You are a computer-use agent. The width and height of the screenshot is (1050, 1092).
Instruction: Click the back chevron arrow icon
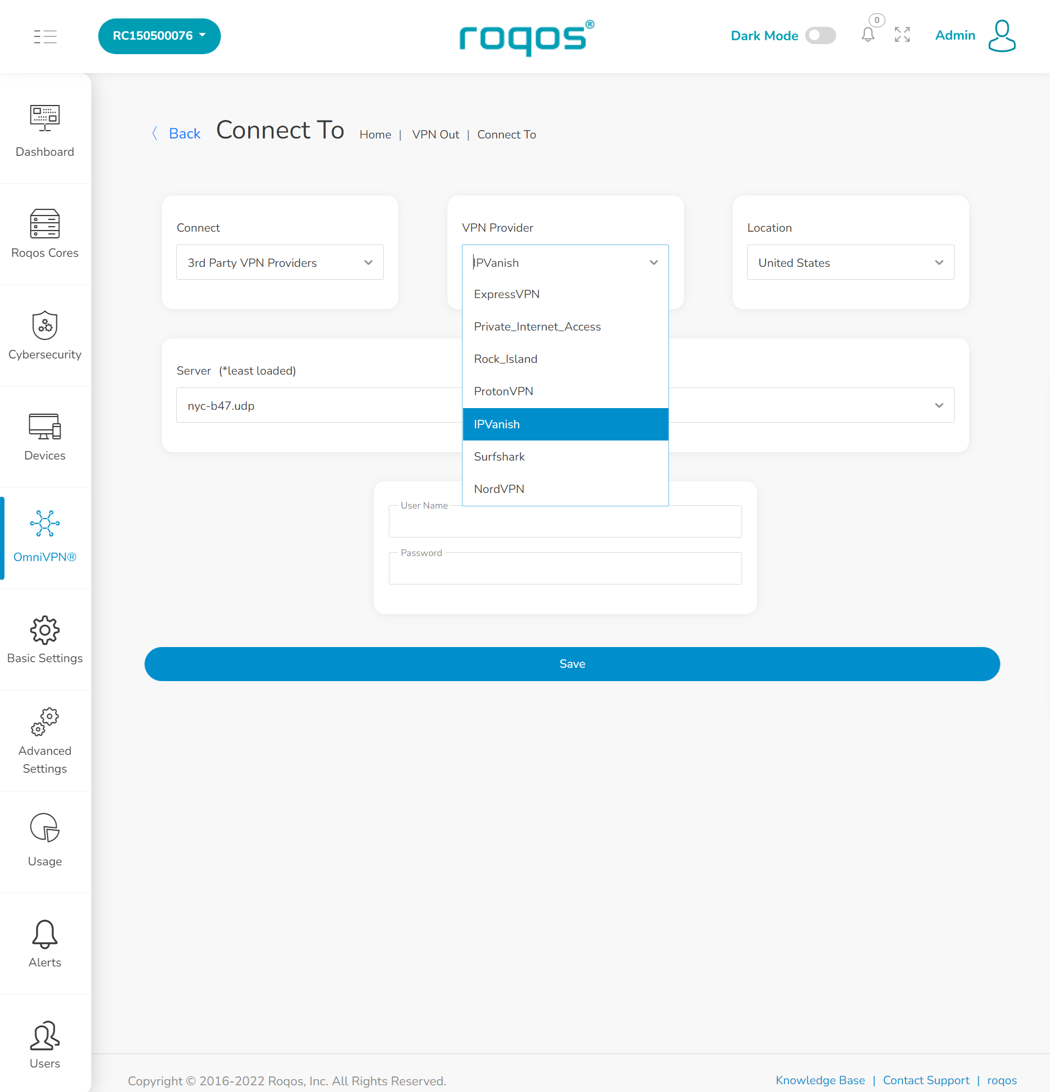pos(155,133)
